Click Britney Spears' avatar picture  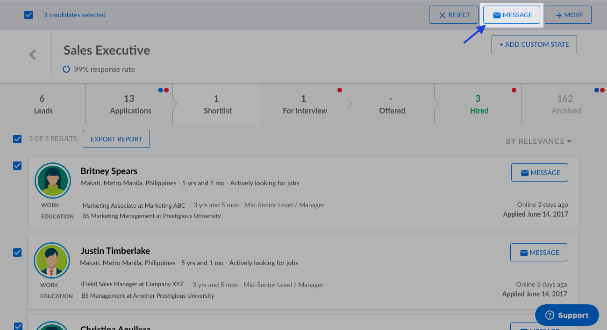[x=53, y=181]
